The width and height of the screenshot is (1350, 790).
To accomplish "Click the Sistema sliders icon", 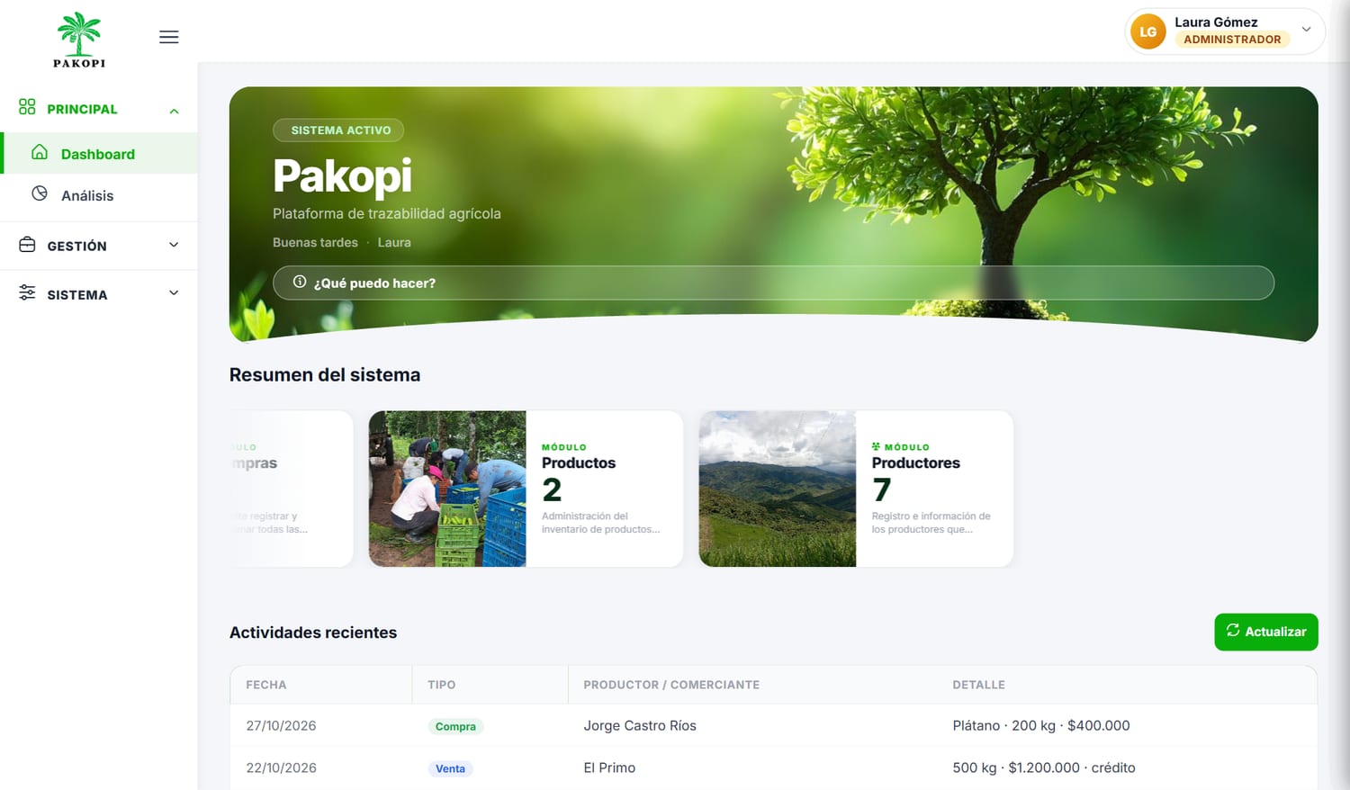I will (27, 293).
